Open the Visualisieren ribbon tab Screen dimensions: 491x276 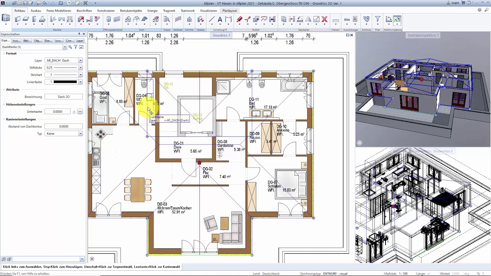pos(208,11)
